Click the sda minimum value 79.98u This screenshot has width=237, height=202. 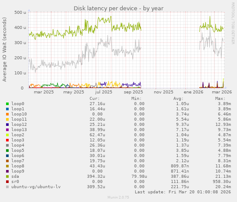[x=139, y=176]
